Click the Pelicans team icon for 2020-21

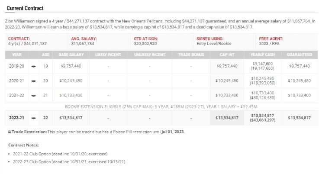pyautogui.click(x=34, y=81)
